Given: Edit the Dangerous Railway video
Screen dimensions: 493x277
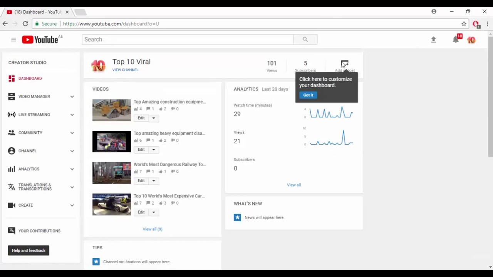Looking at the screenshot, I should click(x=141, y=181).
